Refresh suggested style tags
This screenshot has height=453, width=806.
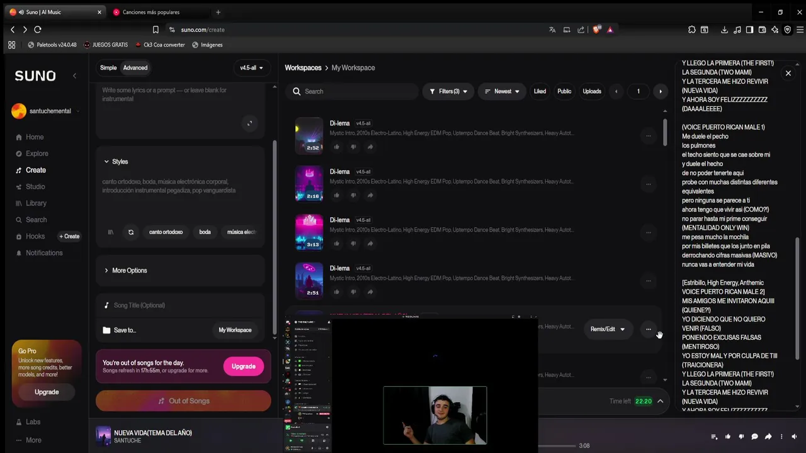pos(131,232)
